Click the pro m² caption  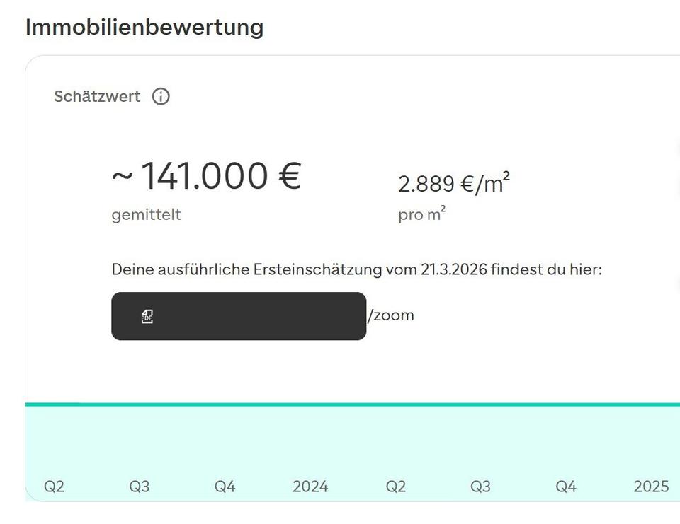(x=422, y=214)
